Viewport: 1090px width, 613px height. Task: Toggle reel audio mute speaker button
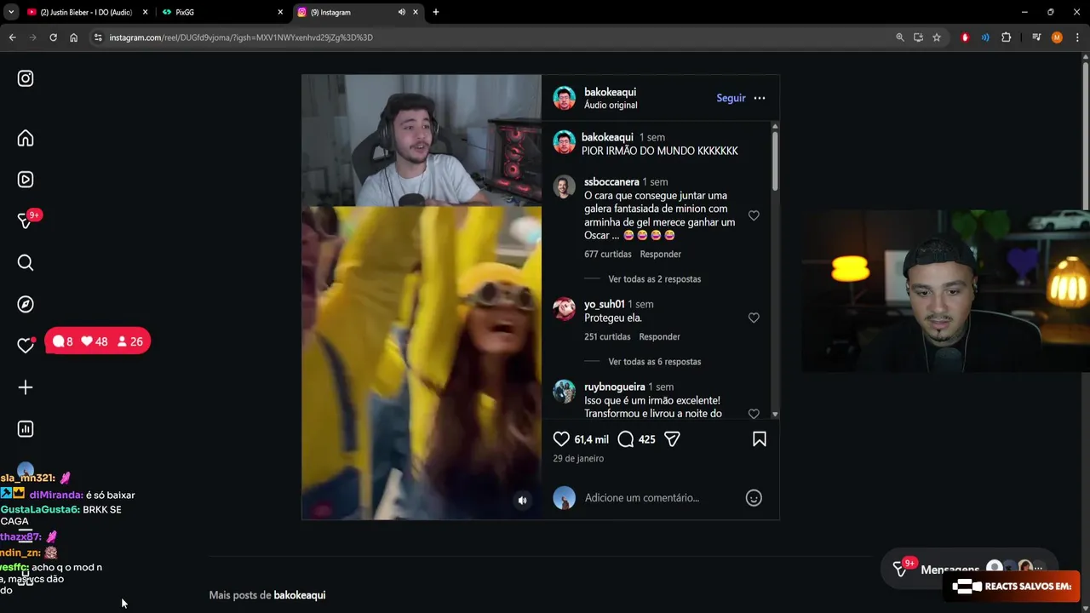[x=523, y=501]
